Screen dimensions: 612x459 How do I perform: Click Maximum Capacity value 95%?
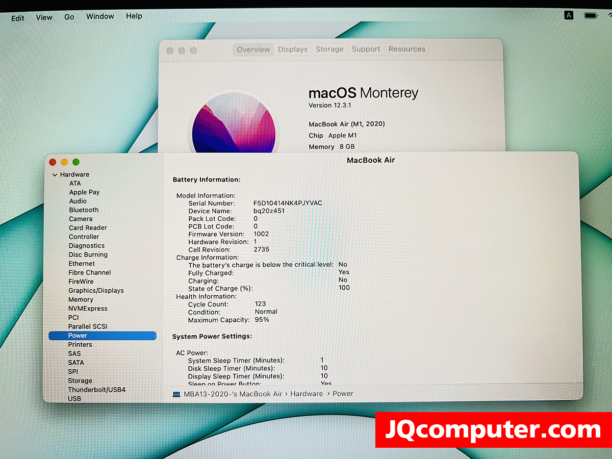tap(262, 320)
